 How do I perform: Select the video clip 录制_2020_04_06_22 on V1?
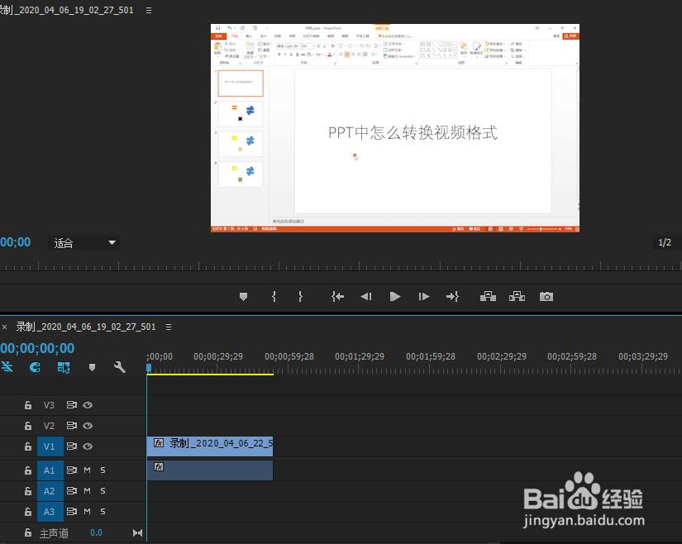point(210,446)
